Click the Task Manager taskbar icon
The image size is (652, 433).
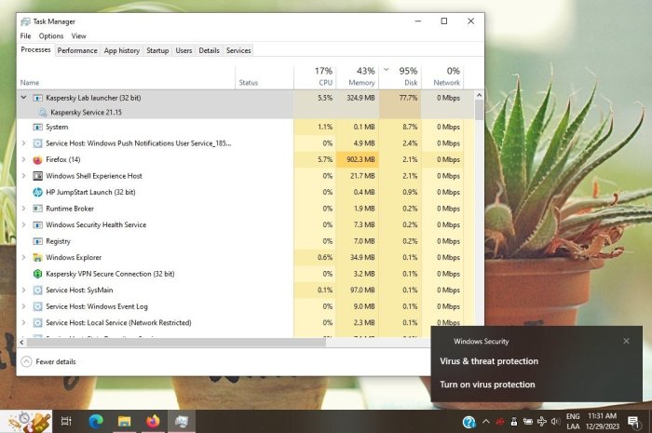coord(182,422)
